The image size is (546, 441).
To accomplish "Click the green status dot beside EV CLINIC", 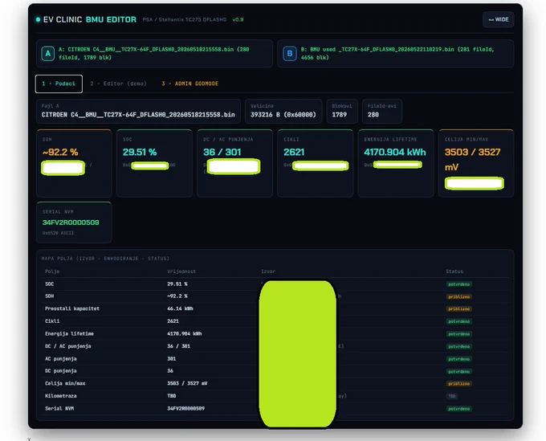I will (38, 19).
